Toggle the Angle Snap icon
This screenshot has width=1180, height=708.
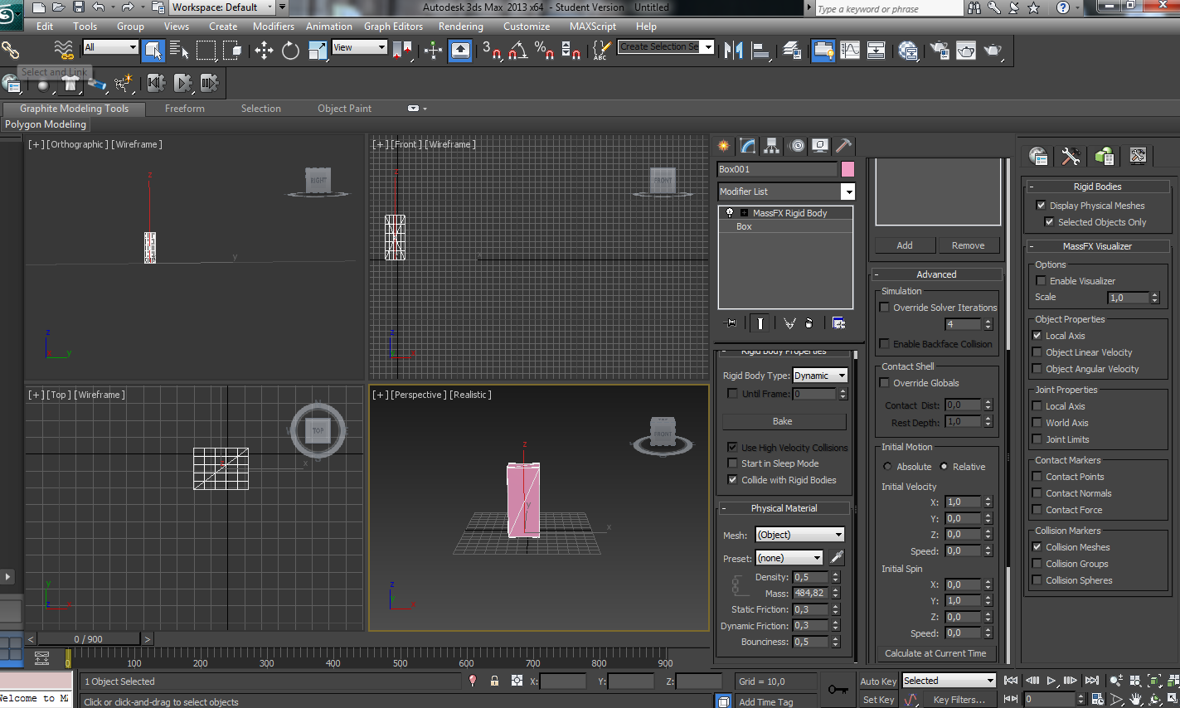518,51
